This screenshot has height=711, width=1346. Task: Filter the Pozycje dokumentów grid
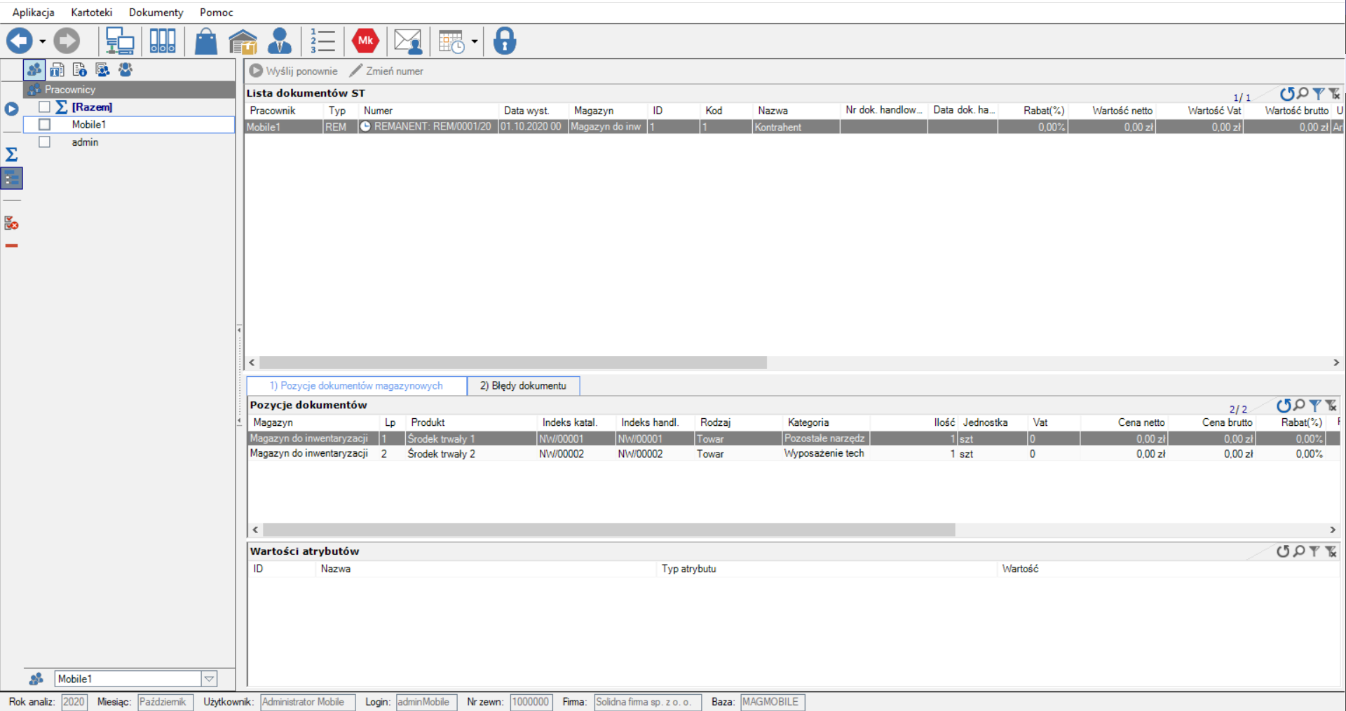click(x=1315, y=406)
